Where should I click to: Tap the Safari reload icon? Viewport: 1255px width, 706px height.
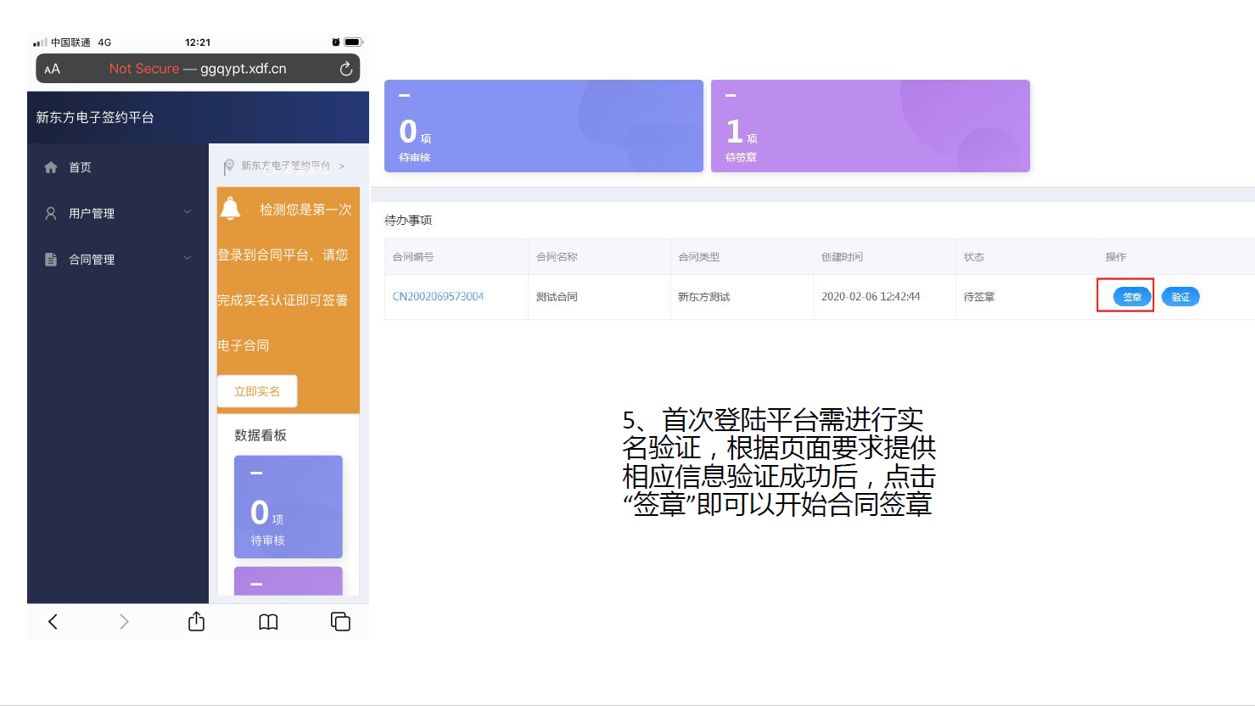tap(346, 69)
